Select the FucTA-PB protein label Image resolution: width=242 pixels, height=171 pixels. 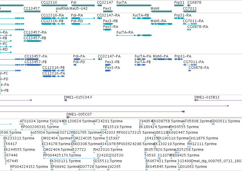tap(142, 62)
